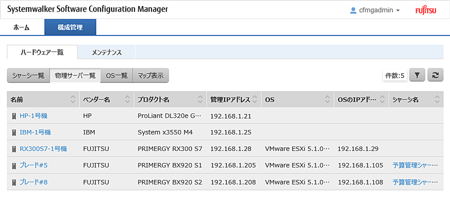This screenshot has width=450, height=202.
Task: Click the server icon next to ブレード#5
Action: click(14, 165)
